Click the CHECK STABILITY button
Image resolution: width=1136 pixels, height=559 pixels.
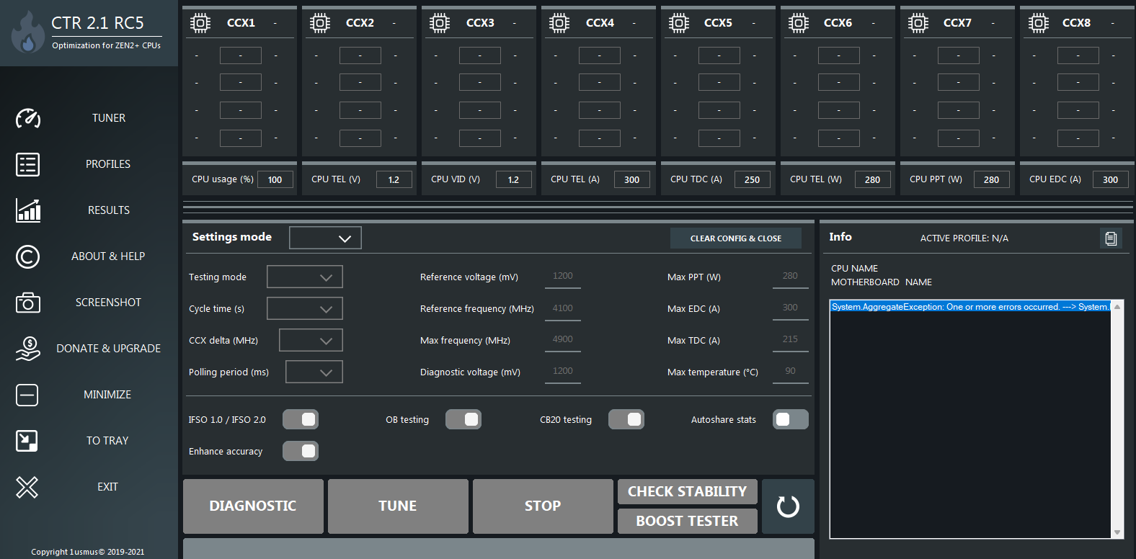[x=687, y=491]
